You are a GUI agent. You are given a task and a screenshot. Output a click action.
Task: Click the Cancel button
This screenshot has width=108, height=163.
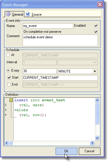point(89,151)
